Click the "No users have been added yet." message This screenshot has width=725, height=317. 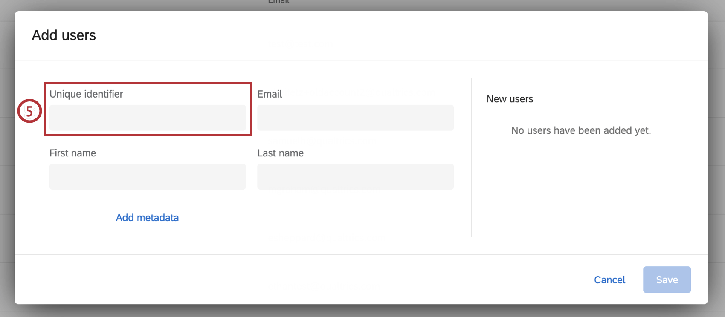[x=581, y=130]
